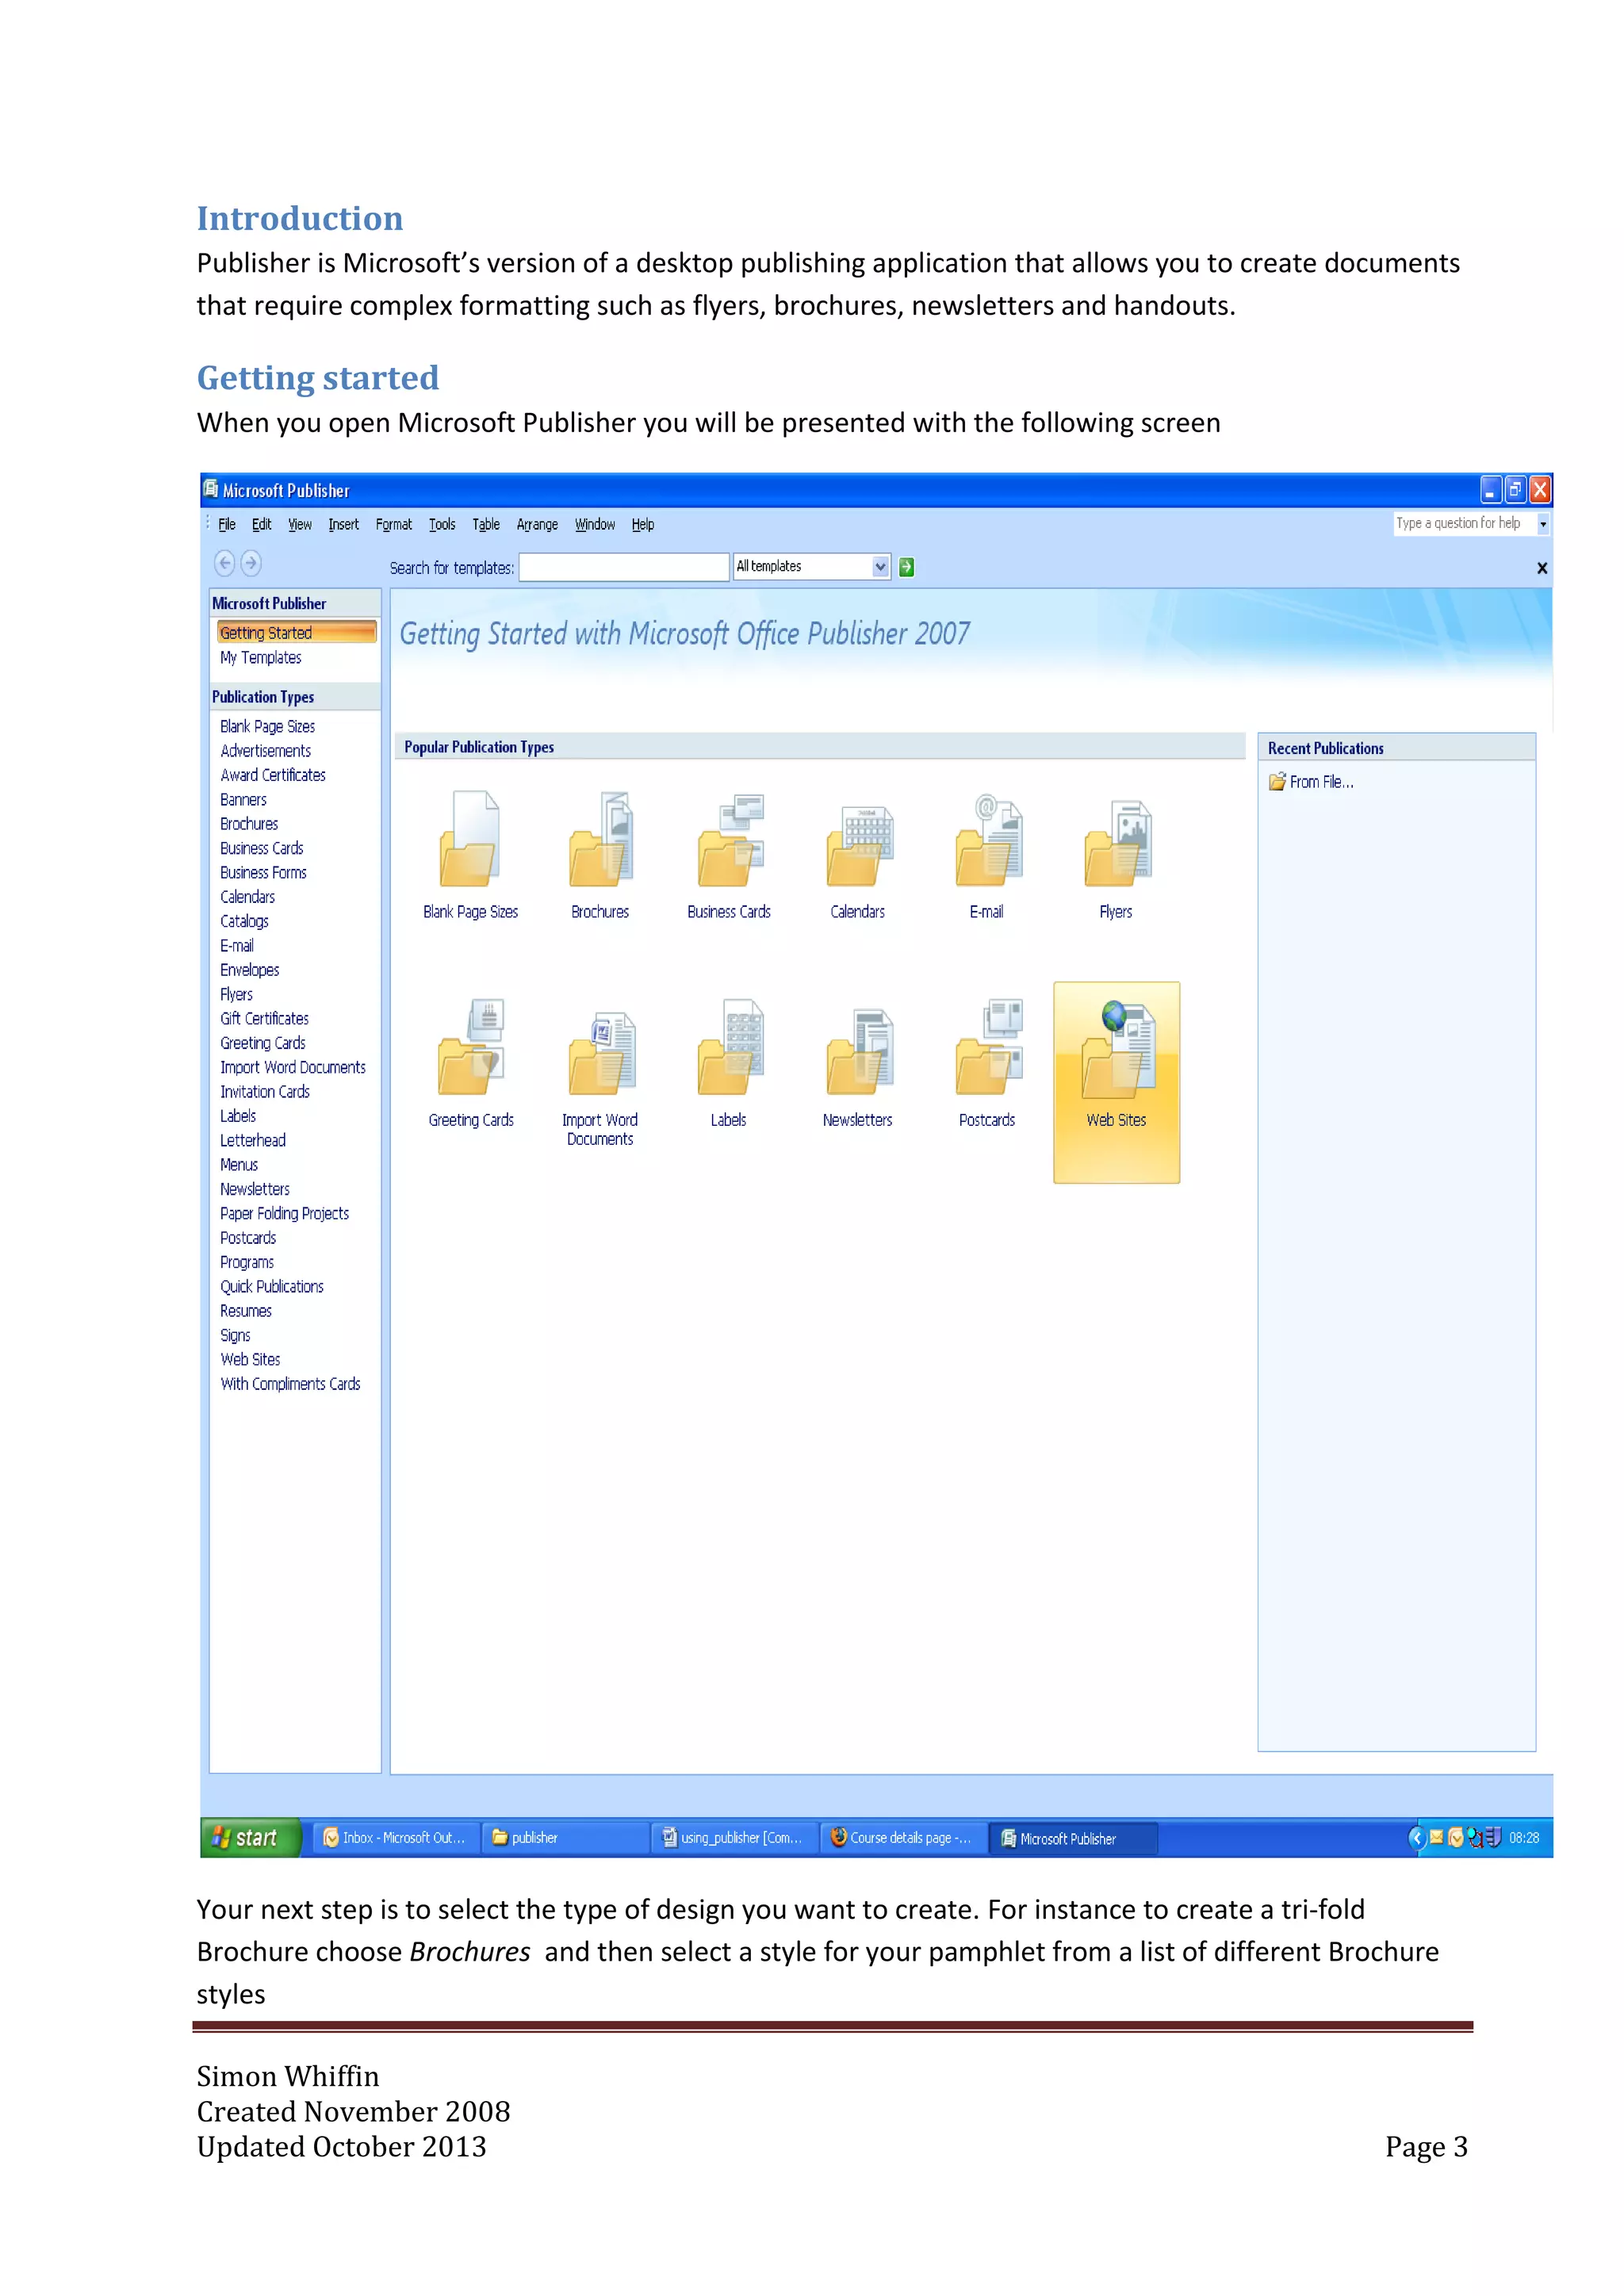The image size is (1624, 2296).
Task: Click the Search for templates field
Action: coord(624,567)
